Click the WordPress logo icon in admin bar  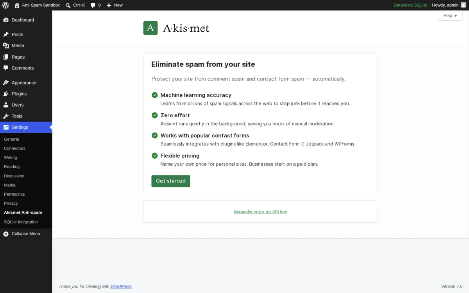[x=5, y=5]
